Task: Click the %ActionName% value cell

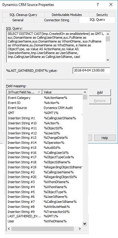Action: 55,98
